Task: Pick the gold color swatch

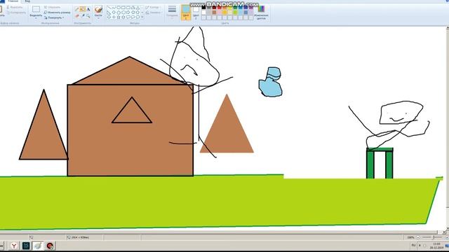Action: [x=224, y=13]
